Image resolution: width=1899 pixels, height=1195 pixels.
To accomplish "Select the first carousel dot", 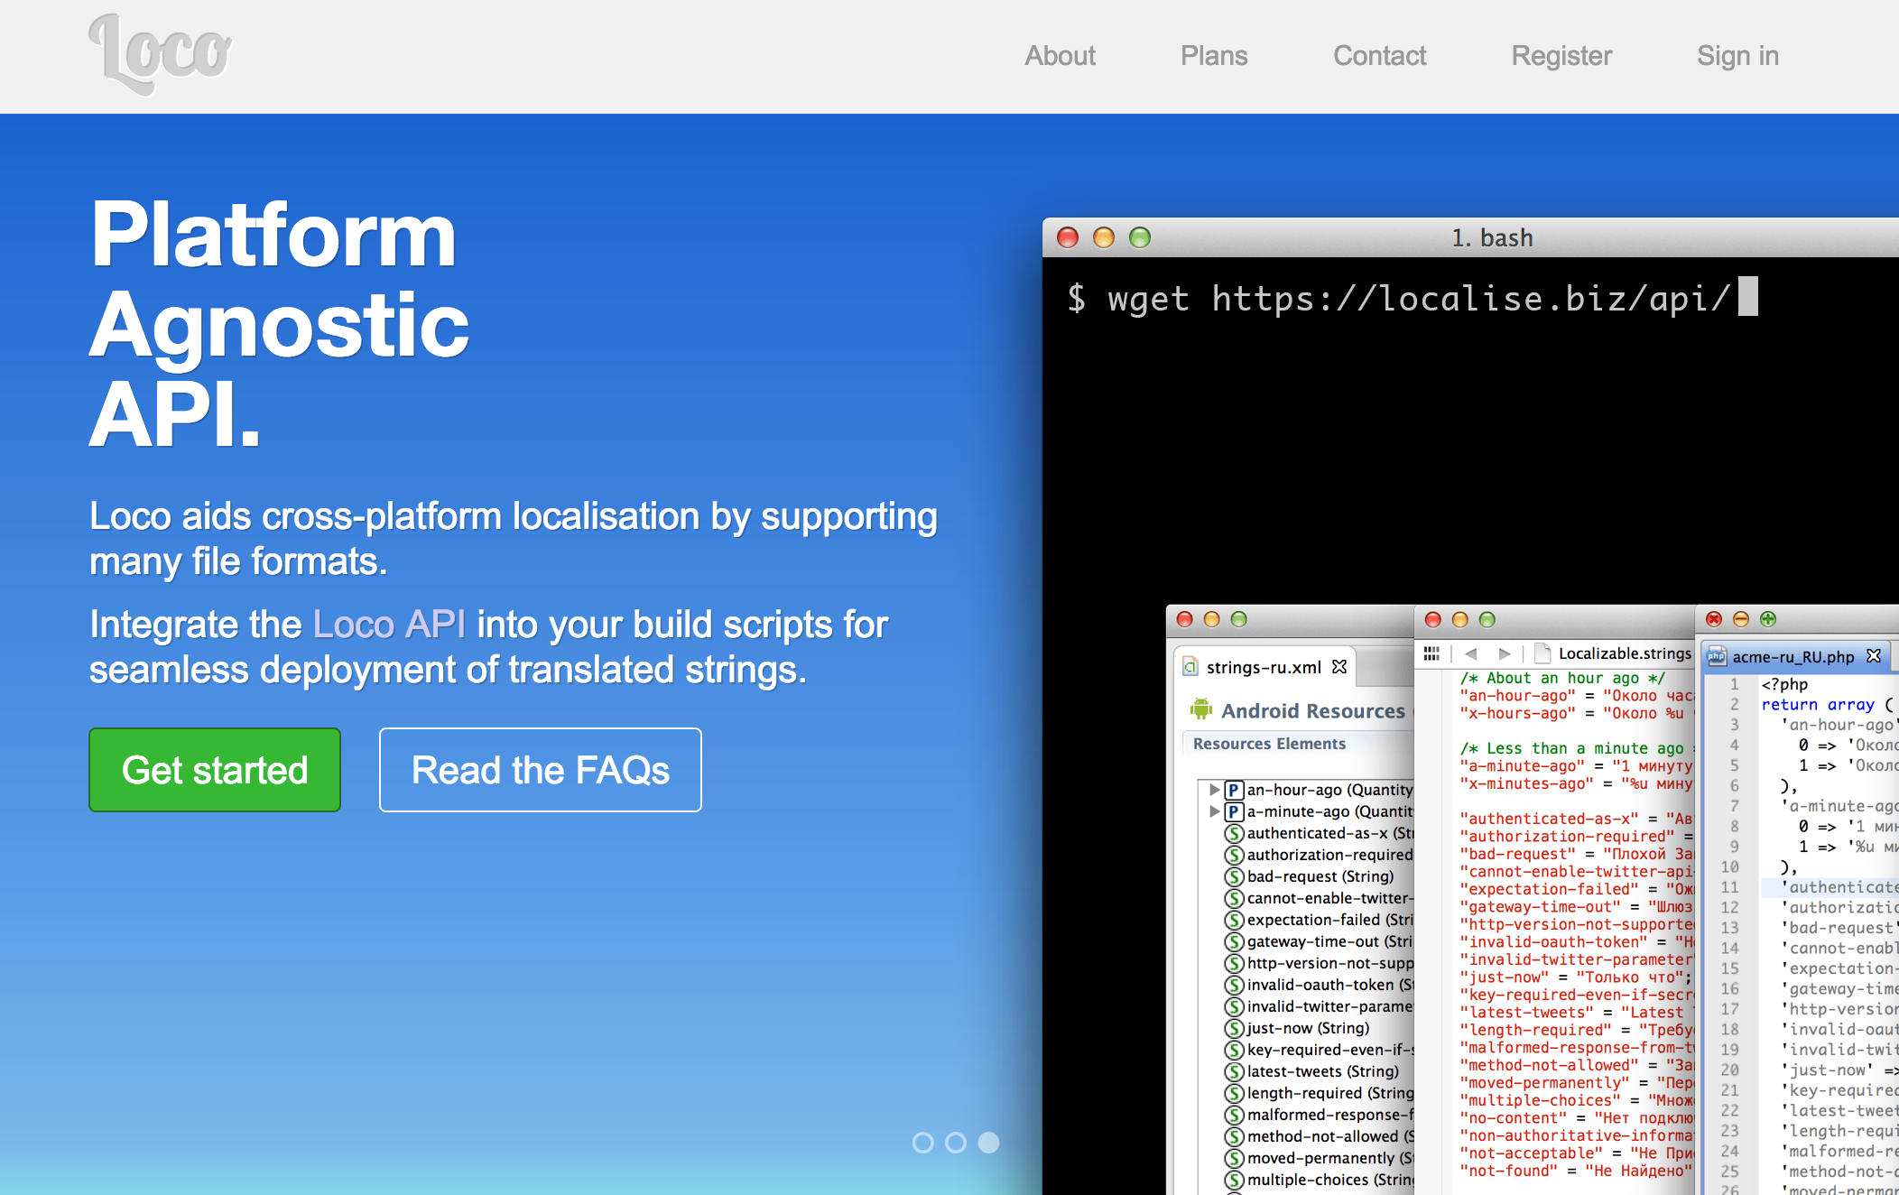I will pyautogui.click(x=922, y=1143).
